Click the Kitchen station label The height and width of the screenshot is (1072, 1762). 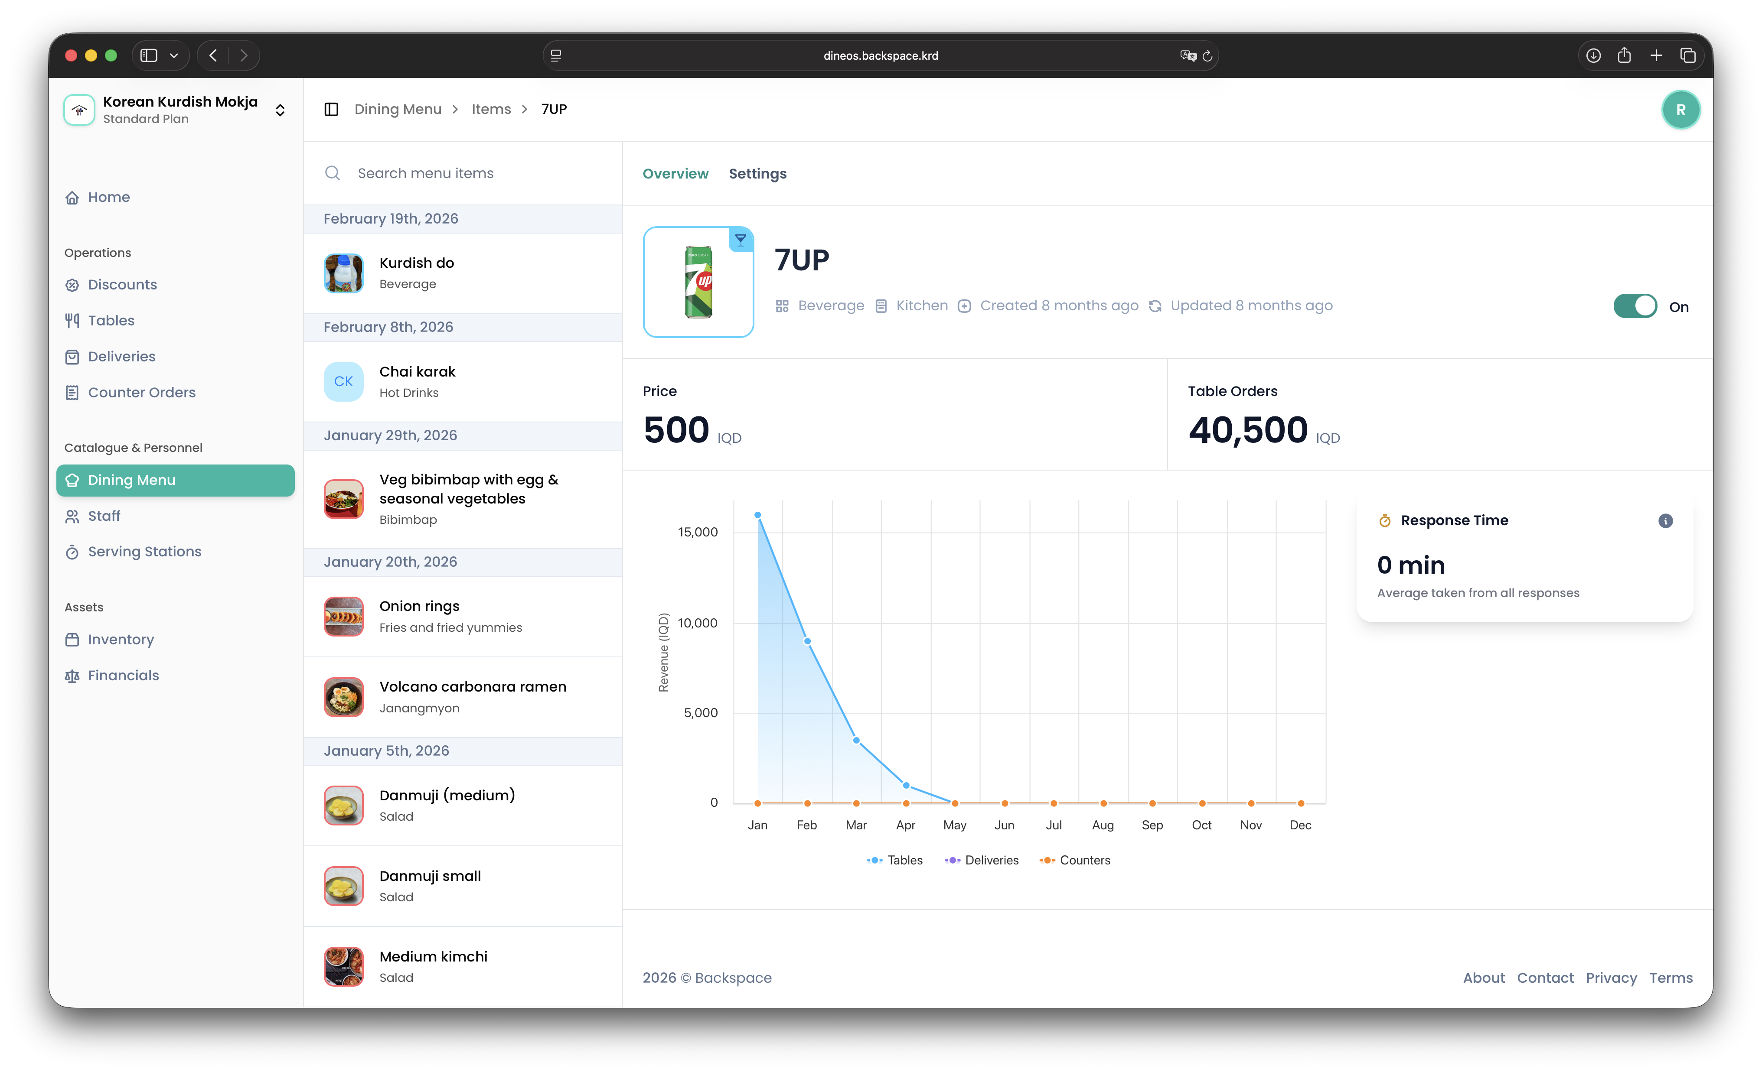tap(922, 306)
